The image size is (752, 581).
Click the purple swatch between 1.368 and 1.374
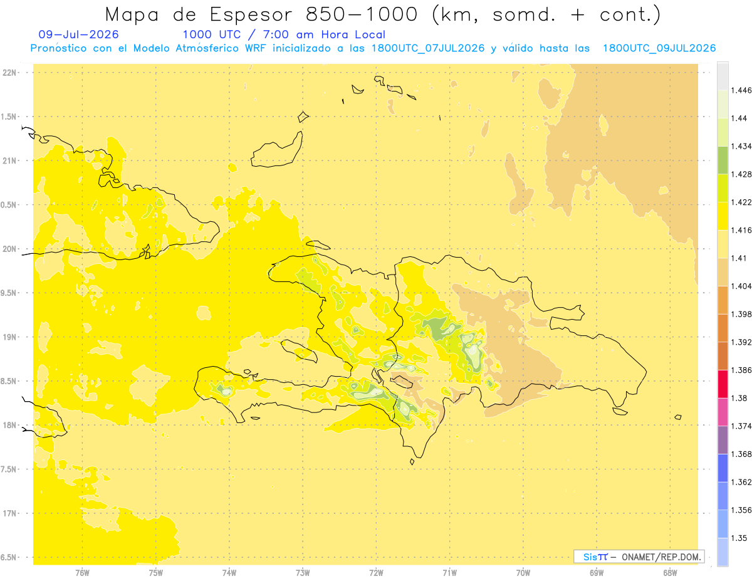[x=723, y=440]
